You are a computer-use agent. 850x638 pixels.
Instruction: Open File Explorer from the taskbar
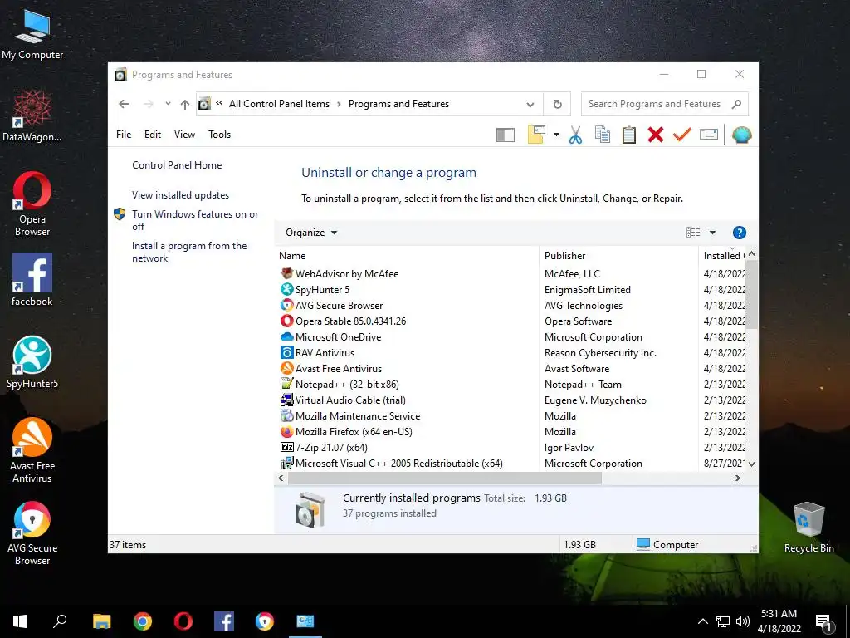101,621
